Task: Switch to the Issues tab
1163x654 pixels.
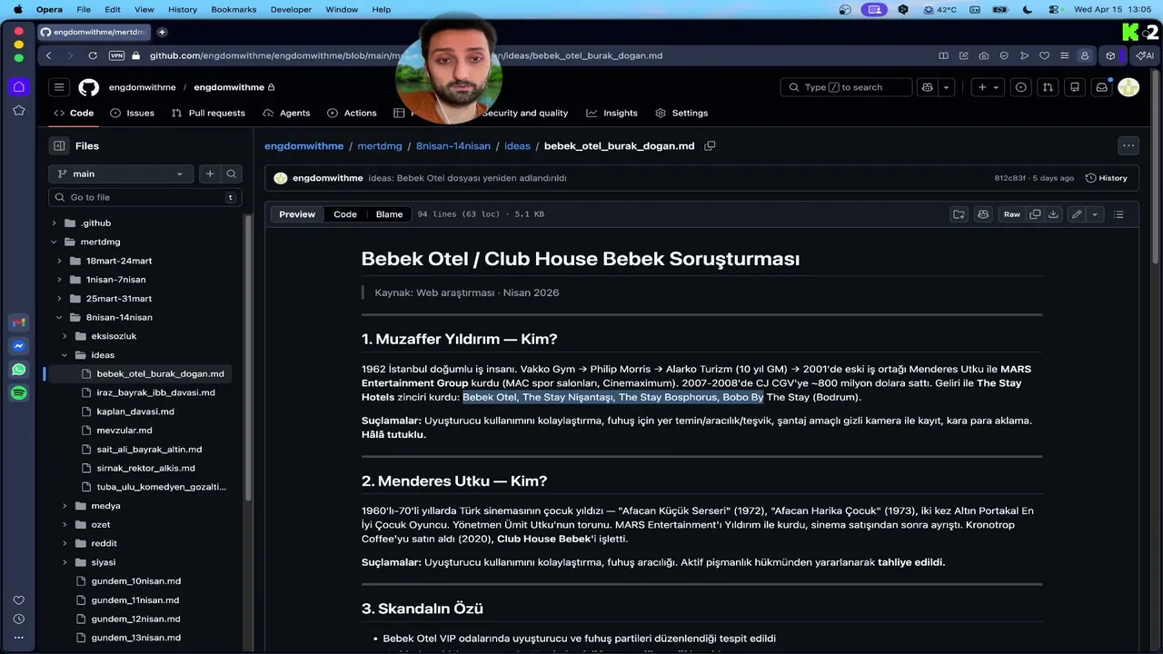Action: [x=132, y=113]
